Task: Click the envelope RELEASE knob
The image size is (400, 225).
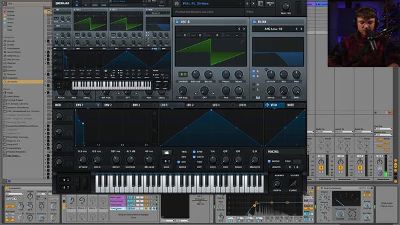Action: coord(149,160)
